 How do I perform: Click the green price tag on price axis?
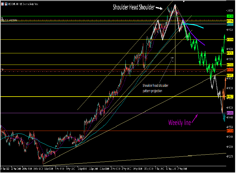(x=230, y=16)
